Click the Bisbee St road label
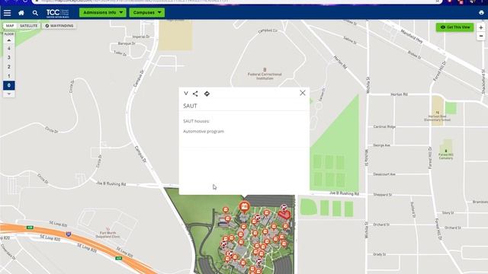 pos(414,55)
